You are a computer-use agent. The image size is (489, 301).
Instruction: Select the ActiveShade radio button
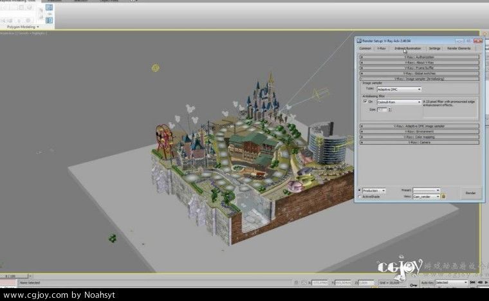pyautogui.click(x=360, y=197)
